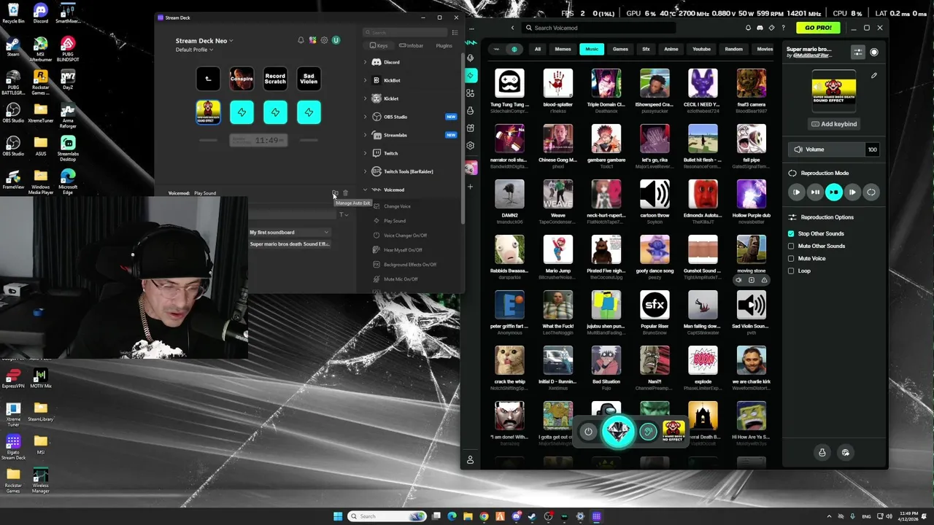
Task: Open Edge icon on Windows taskbar
Action: coord(452,516)
